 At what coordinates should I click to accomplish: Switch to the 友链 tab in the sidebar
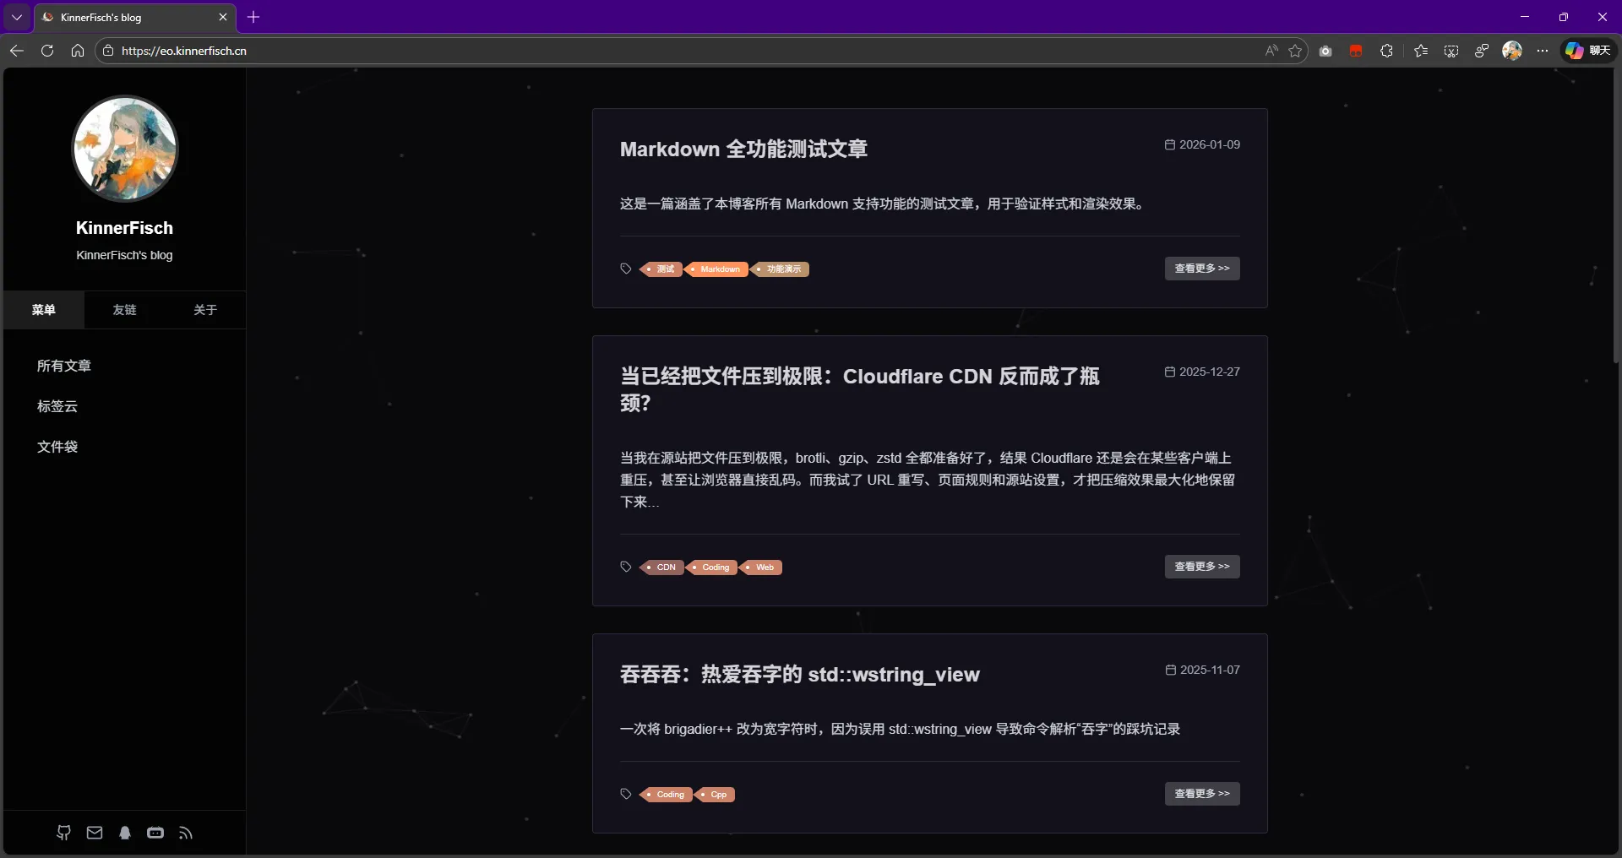coord(123,310)
